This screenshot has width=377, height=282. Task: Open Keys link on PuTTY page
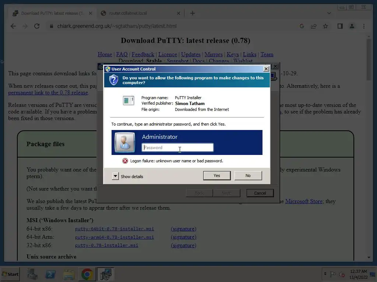233,54
